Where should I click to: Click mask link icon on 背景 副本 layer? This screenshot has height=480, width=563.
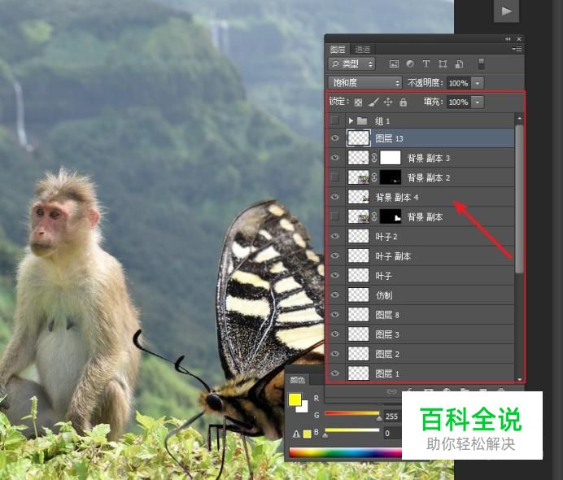pyautogui.click(x=374, y=216)
